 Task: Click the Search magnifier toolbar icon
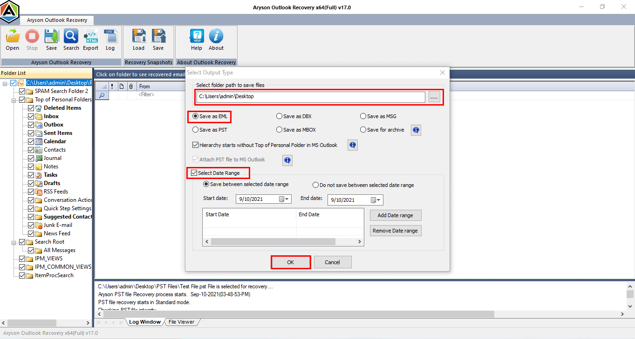tap(71, 36)
